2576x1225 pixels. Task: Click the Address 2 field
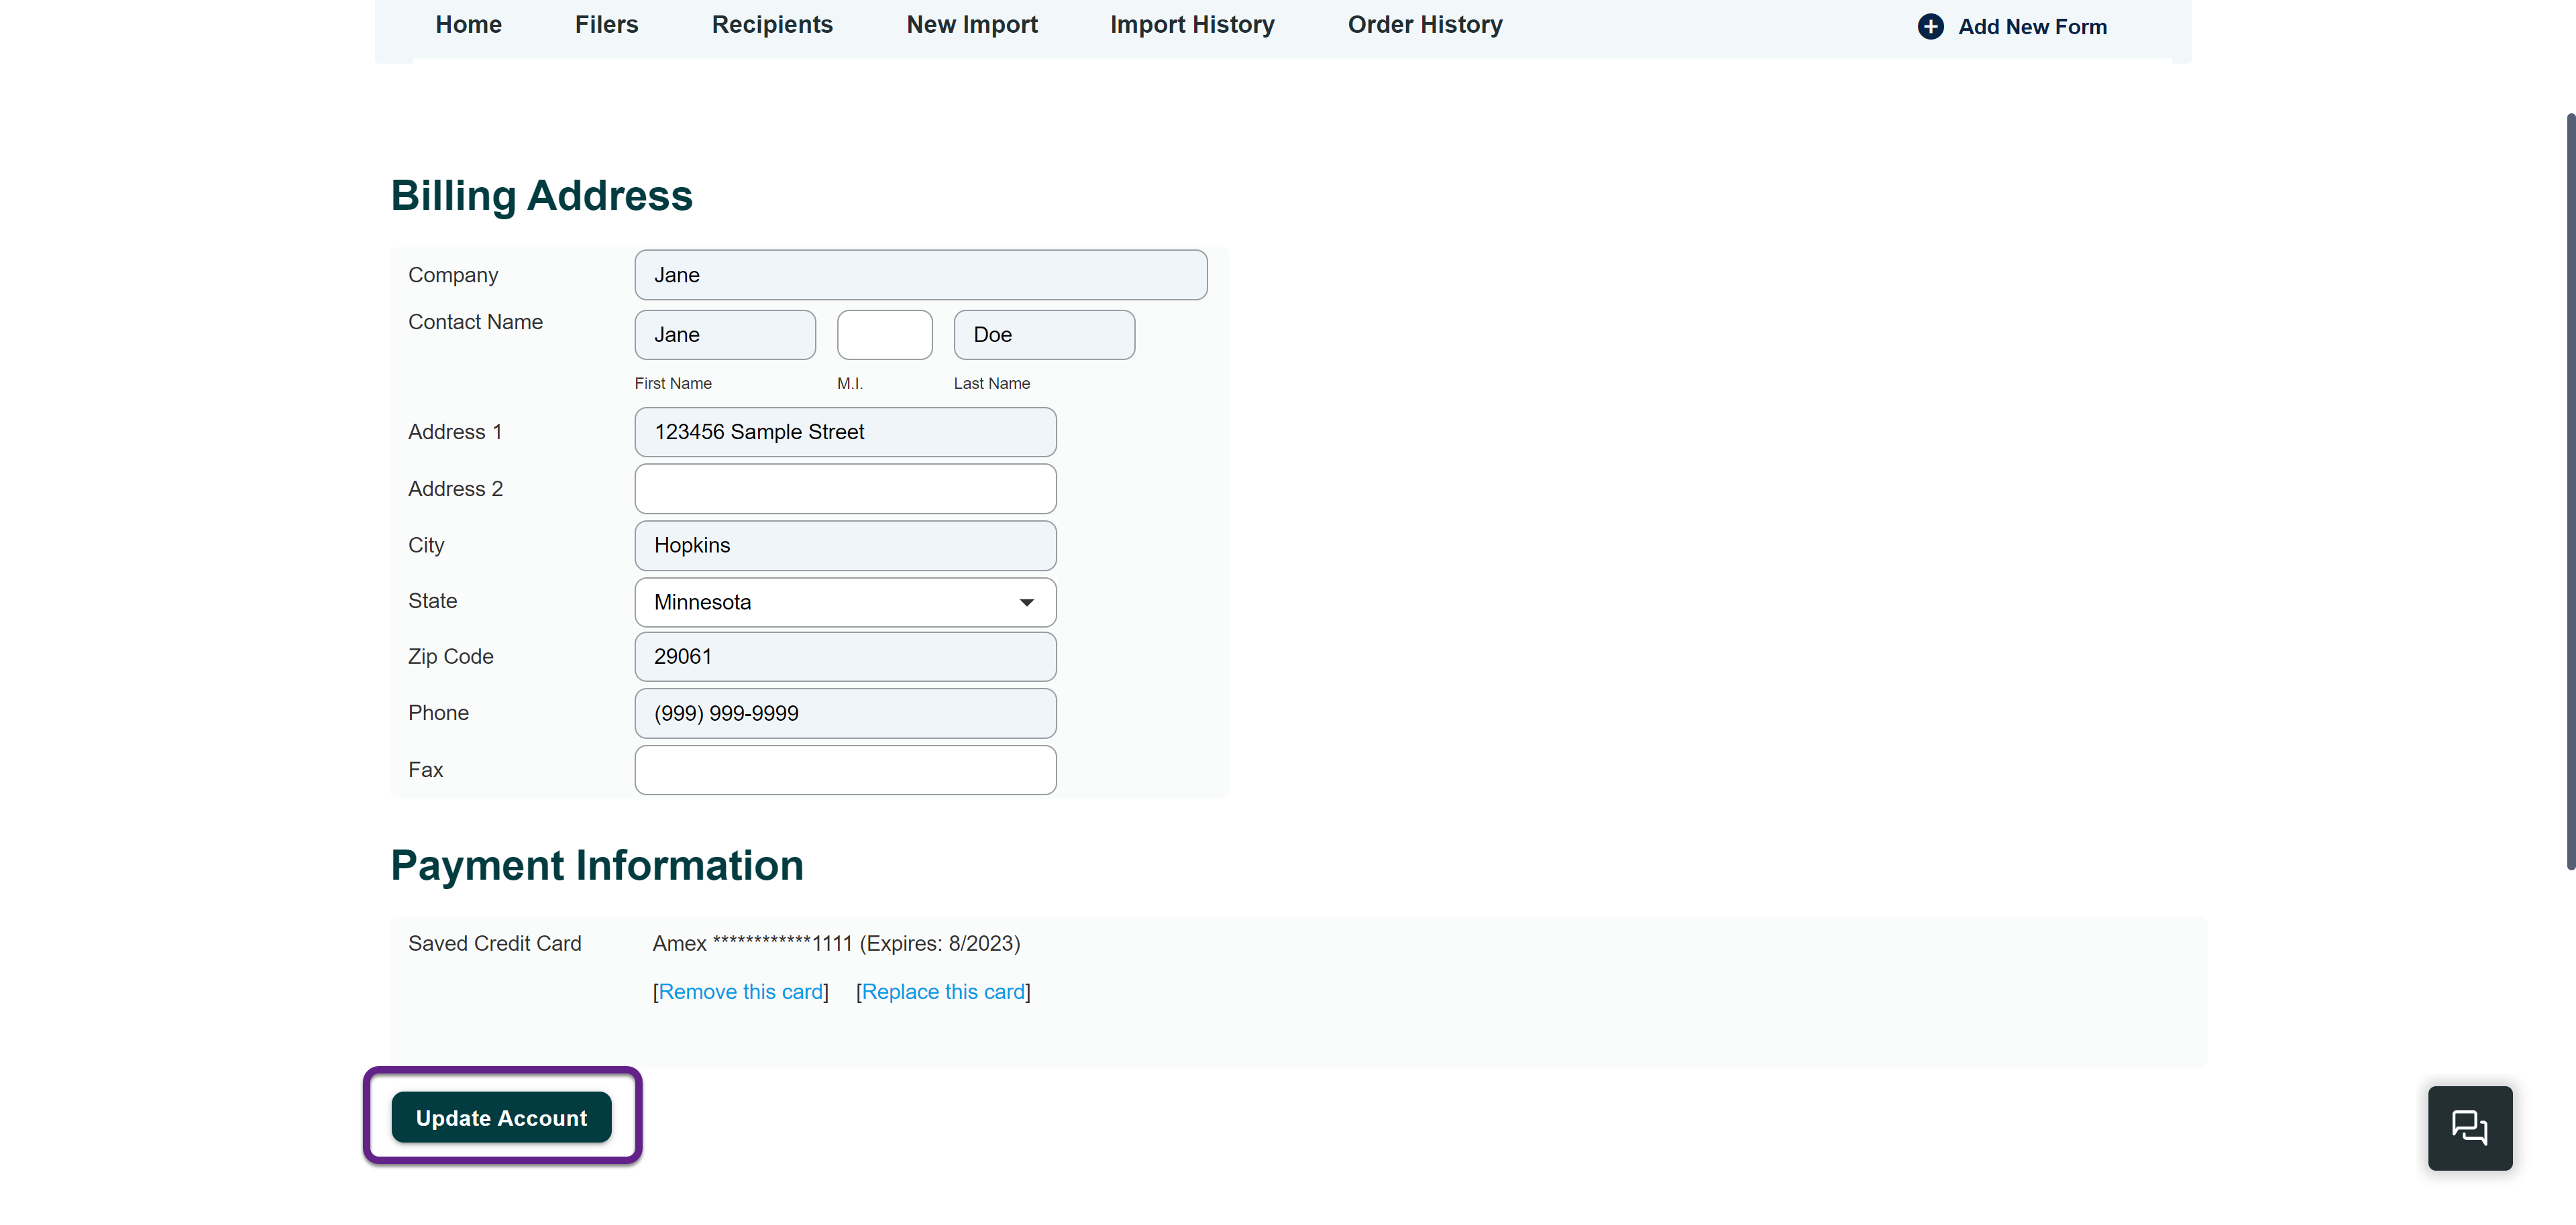[845, 489]
